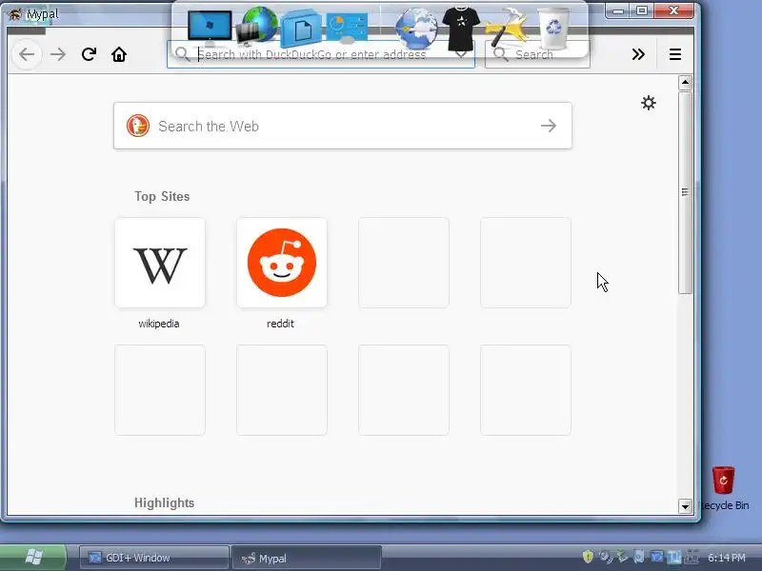
Task: Go forward with the forward arrow button
Action: 58,54
